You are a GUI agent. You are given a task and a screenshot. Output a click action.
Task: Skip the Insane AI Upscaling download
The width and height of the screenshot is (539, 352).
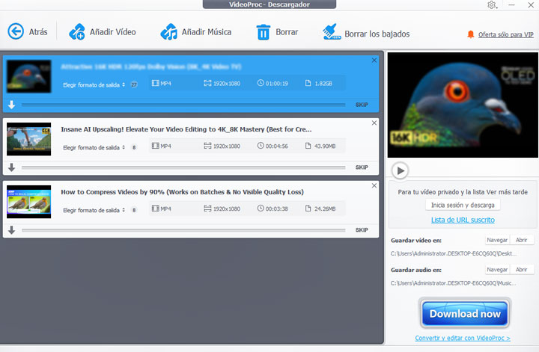tap(362, 167)
